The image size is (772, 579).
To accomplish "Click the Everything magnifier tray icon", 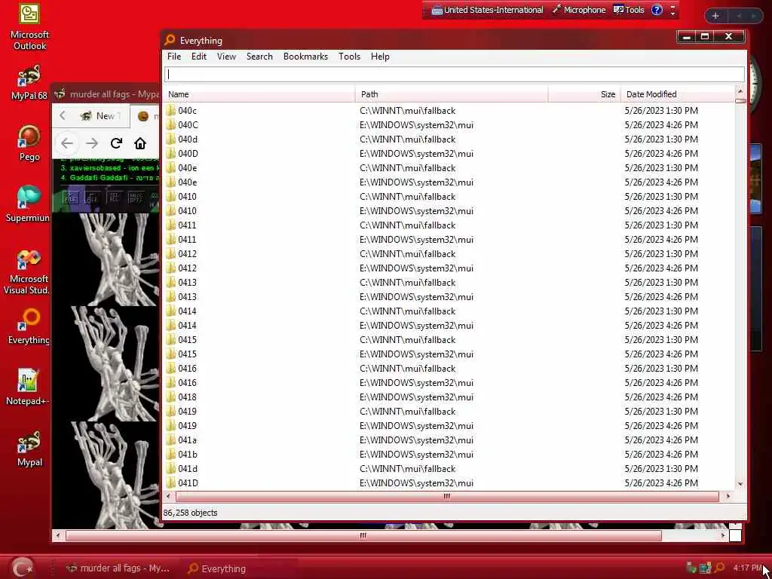I will [x=719, y=568].
